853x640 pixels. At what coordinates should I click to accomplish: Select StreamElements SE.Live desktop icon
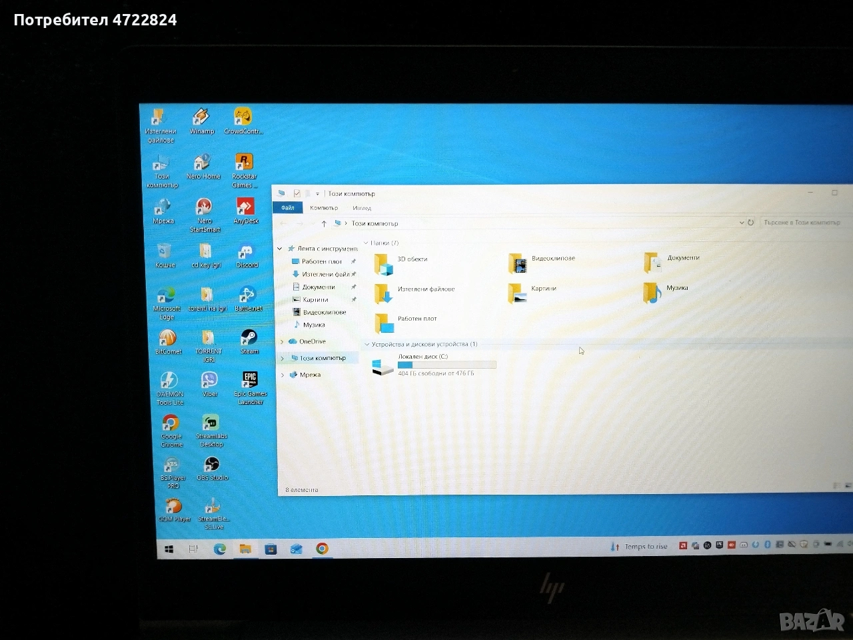click(213, 514)
